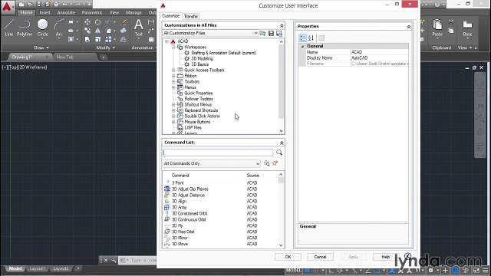491x276 pixels.
Task: Expand the Toolbars tree node
Action: click(x=173, y=82)
